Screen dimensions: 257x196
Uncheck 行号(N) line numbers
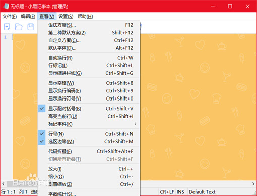(x=89, y=134)
